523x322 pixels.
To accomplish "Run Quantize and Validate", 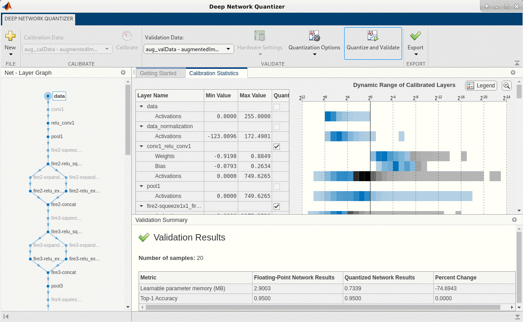I will click(x=373, y=43).
